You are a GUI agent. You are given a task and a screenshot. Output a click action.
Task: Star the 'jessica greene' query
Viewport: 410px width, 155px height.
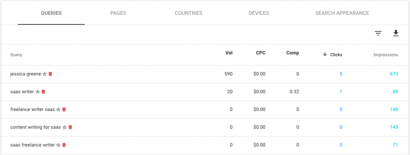pos(45,74)
